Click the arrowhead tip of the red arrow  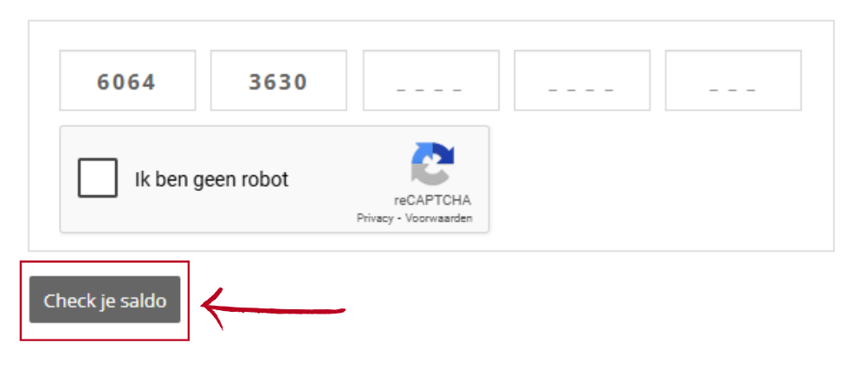[x=203, y=306]
